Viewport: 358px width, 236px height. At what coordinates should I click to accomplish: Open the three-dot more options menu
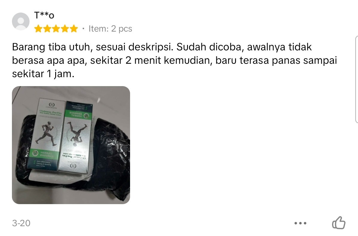coord(300,223)
